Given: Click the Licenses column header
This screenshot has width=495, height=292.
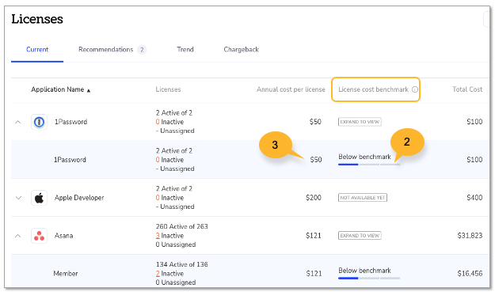Looking at the screenshot, I should point(168,89).
